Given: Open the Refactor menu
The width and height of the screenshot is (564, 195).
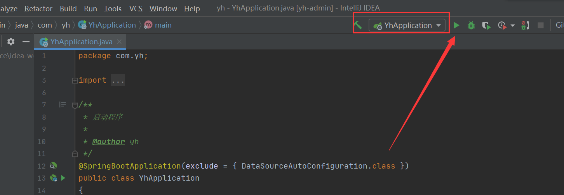Looking at the screenshot, I should coord(38,9).
